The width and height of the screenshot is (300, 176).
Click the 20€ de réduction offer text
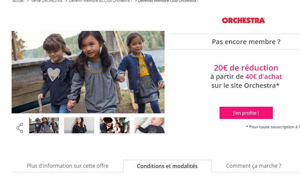tap(246, 68)
